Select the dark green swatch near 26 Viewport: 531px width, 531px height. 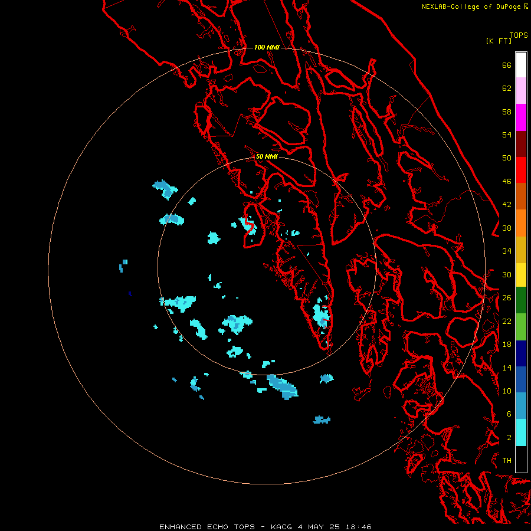(x=521, y=300)
